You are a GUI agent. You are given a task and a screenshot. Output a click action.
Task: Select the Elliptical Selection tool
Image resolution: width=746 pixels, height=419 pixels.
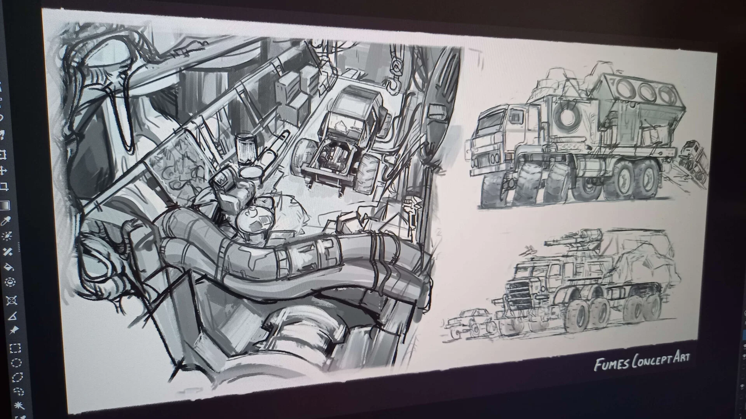(16, 363)
